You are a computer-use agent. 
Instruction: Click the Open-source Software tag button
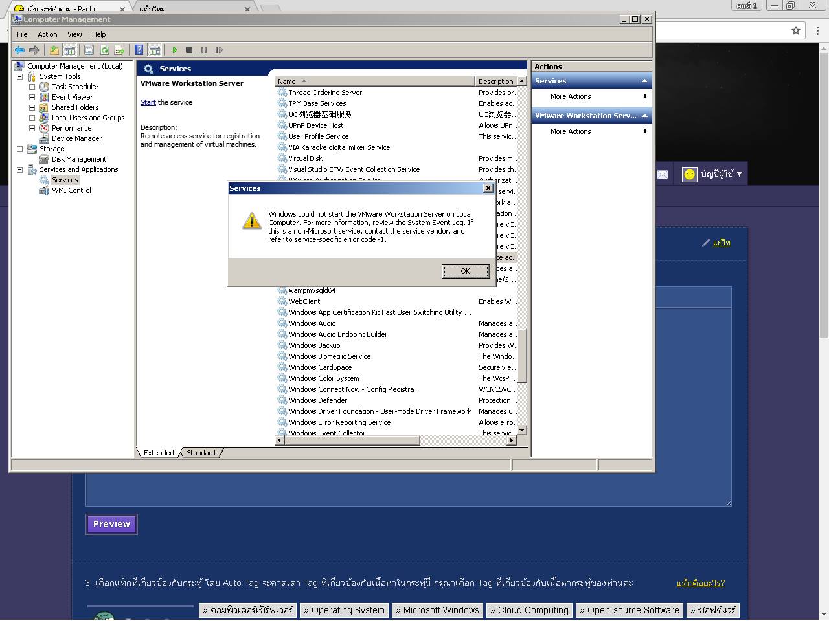click(630, 610)
